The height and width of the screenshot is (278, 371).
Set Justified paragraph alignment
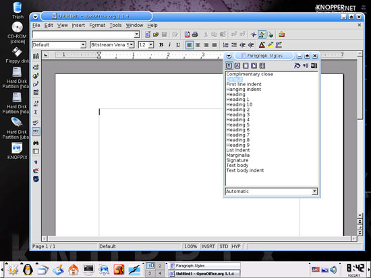(x=215, y=45)
